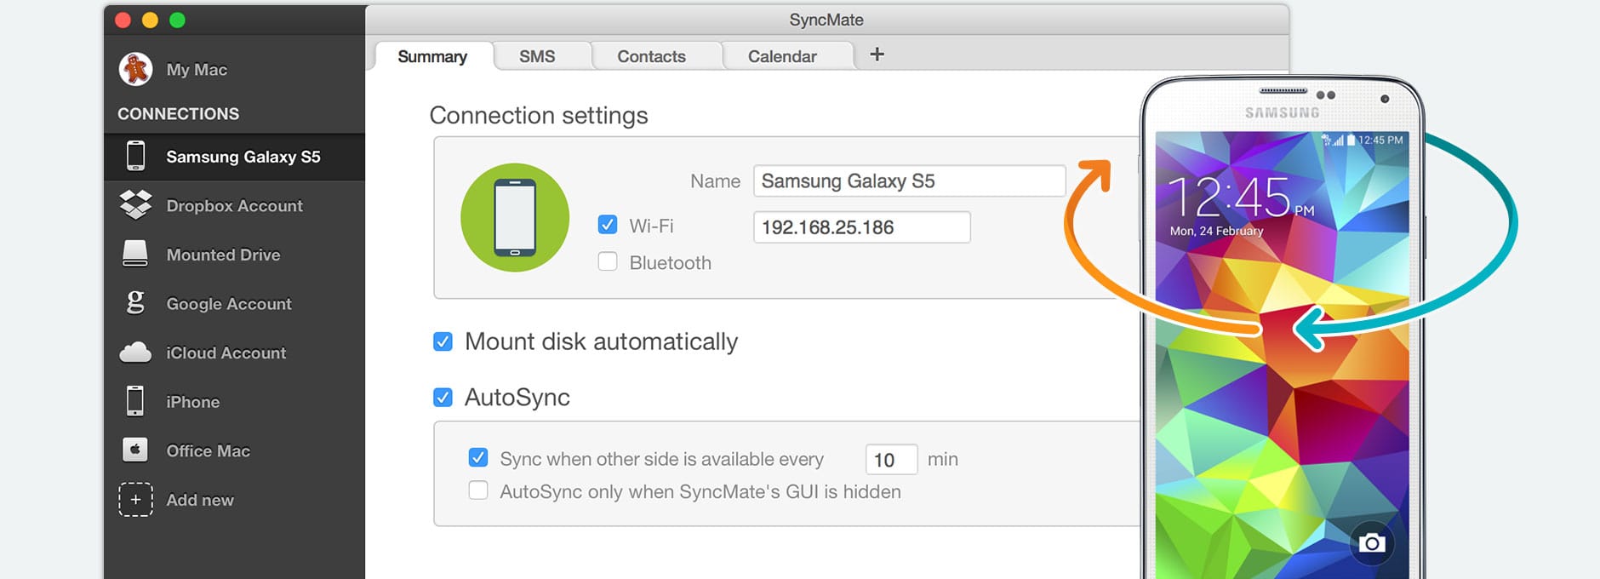Add a new tab with plus icon
Screen dimensions: 1600x579
[877, 54]
